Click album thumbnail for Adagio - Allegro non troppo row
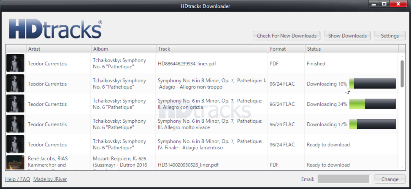 (x=15, y=84)
